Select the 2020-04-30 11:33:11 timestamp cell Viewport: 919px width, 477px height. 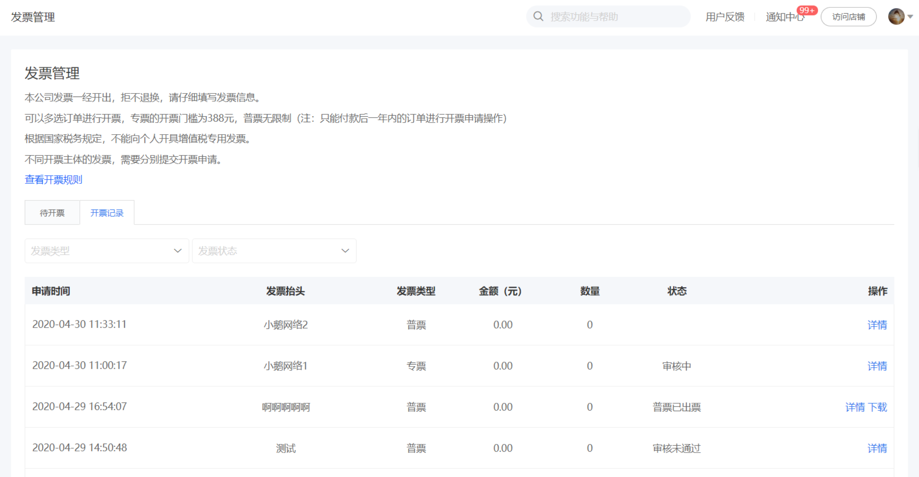click(x=80, y=325)
